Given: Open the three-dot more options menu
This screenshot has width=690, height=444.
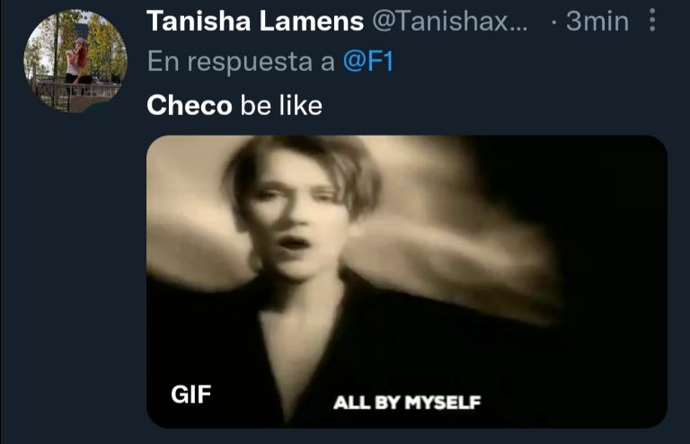Looking at the screenshot, I should (x=652, y=22).
